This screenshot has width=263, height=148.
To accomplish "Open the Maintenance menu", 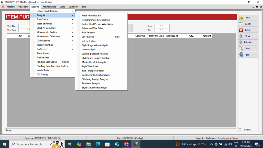I will point(49,7).
